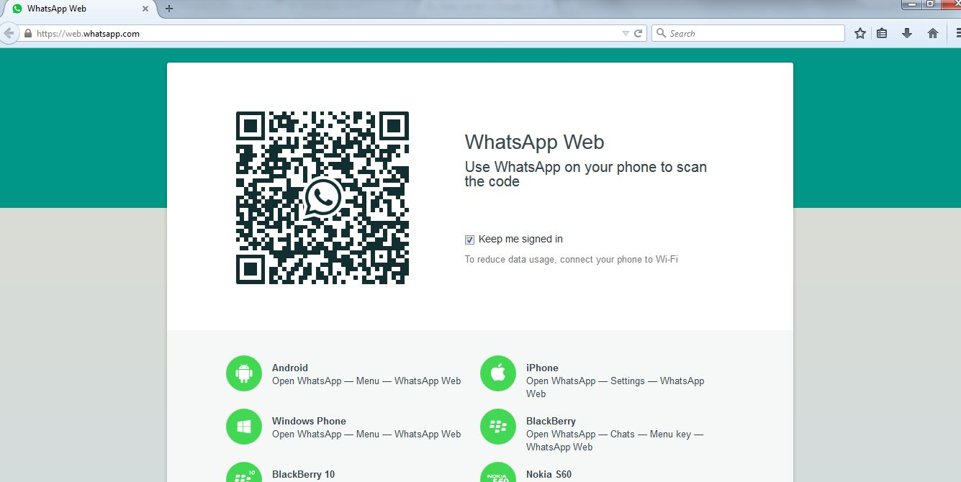Image resolution: width=961 pixels, height=482 pixels.
Task: Click 'To reduce data usage' Wi-Fi note
Action: [572, 259]
